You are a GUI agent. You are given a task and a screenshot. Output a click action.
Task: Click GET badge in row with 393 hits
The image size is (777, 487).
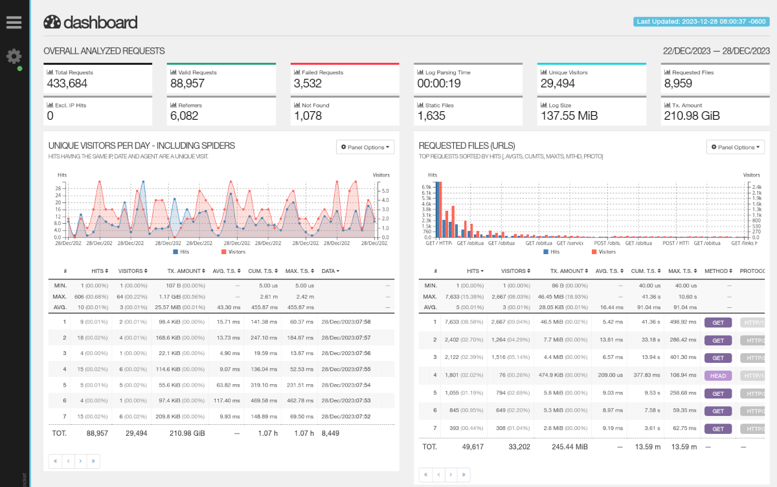[x=718, y=428]
